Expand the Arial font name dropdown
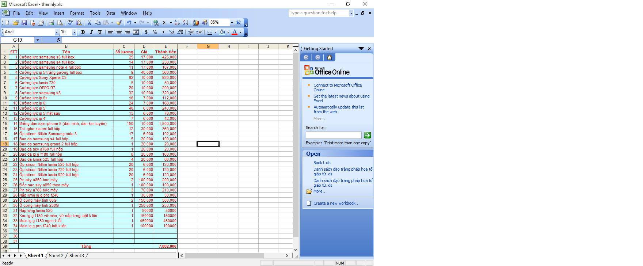 coord(57,32)
